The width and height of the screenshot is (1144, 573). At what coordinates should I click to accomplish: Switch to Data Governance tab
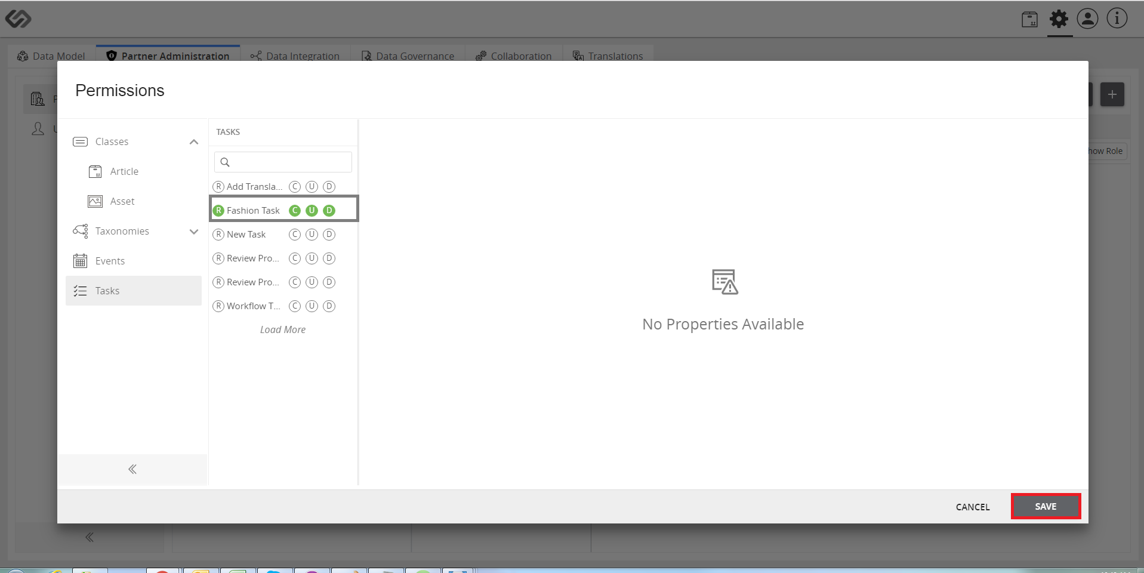[408, 56]
